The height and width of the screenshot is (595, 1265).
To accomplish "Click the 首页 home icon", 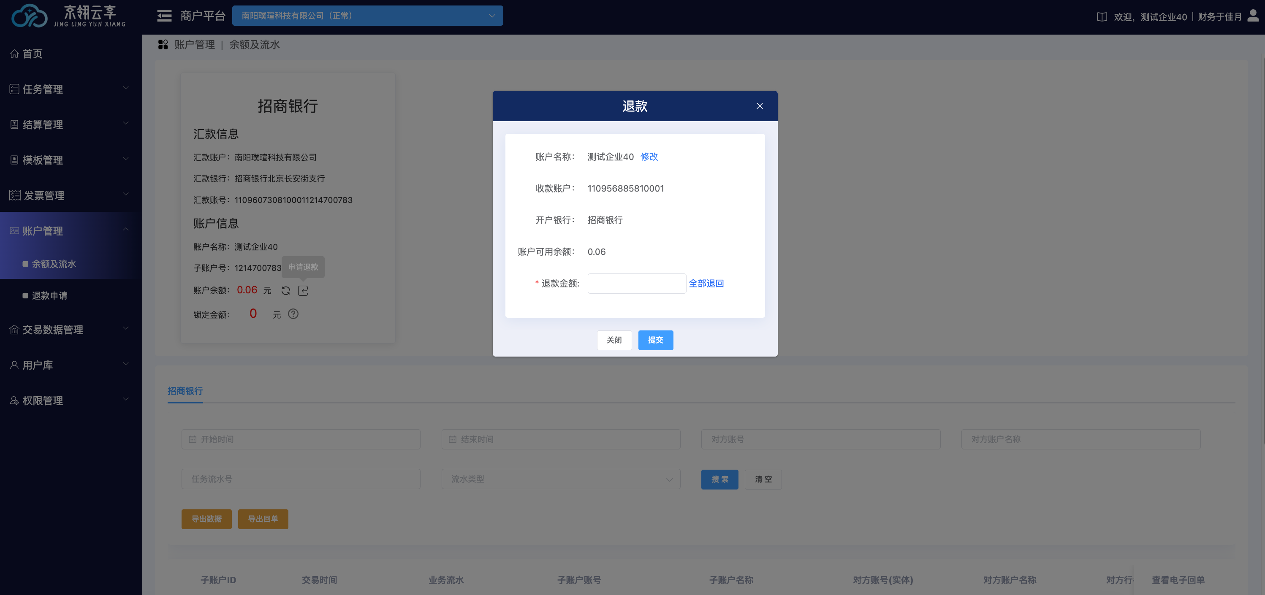I will (x=14, y=54).
